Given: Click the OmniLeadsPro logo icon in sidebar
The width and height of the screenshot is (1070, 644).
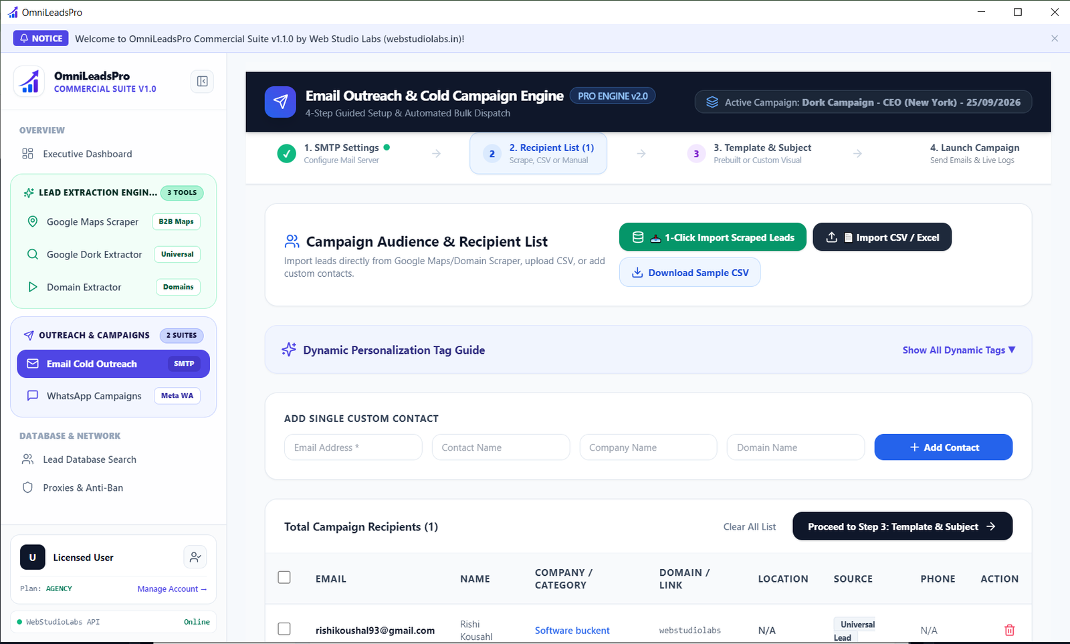Looking at the screenshot, I should pos(29,82).
